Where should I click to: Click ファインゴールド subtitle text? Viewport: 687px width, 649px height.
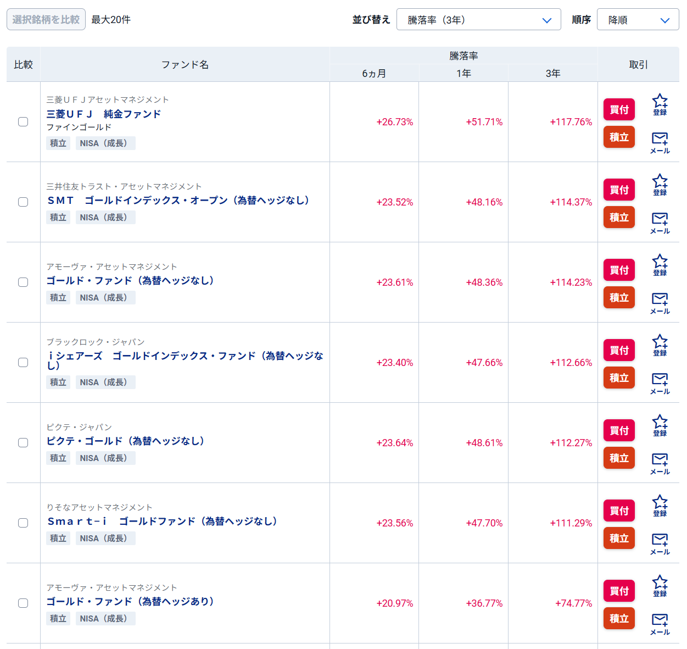click(79, 127)
